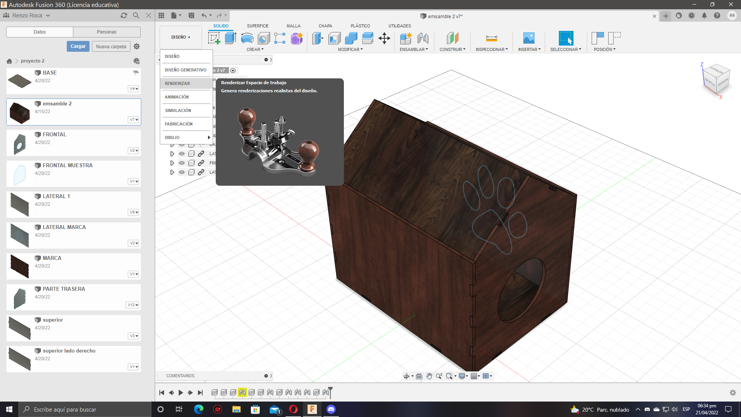
Task: Select the Offset Plane icon above Construir
Action: click(x=452, y=38)
